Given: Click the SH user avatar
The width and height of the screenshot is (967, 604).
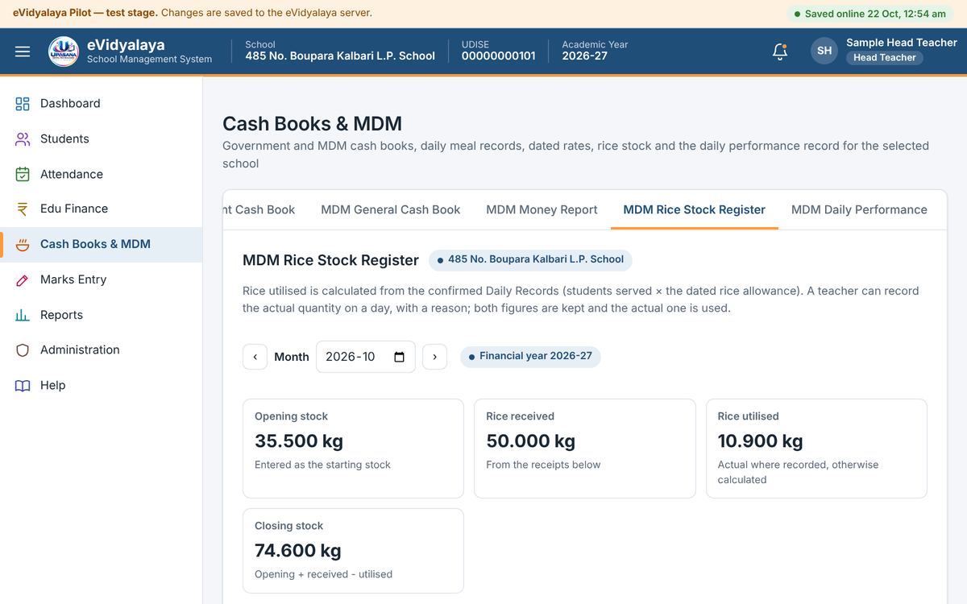Looking at the screenshot, I should 824,51.
